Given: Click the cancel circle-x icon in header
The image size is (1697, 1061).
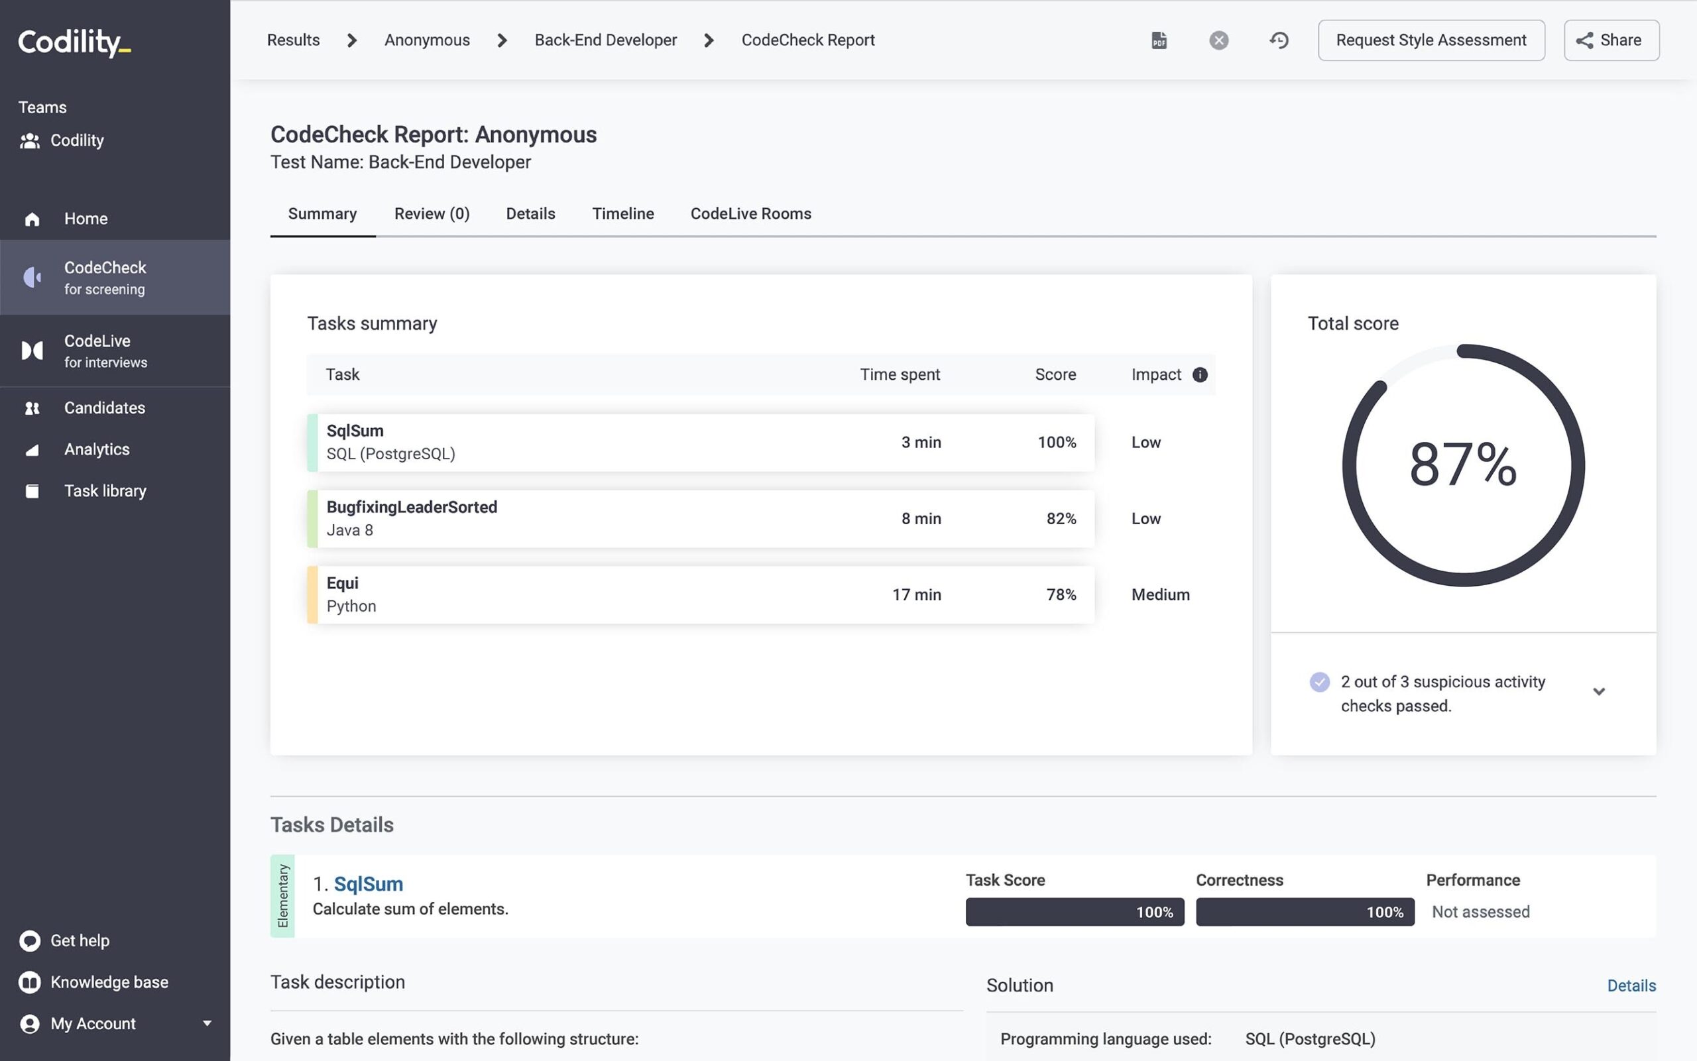Looking at the screenshot, I should point(1218,40).
